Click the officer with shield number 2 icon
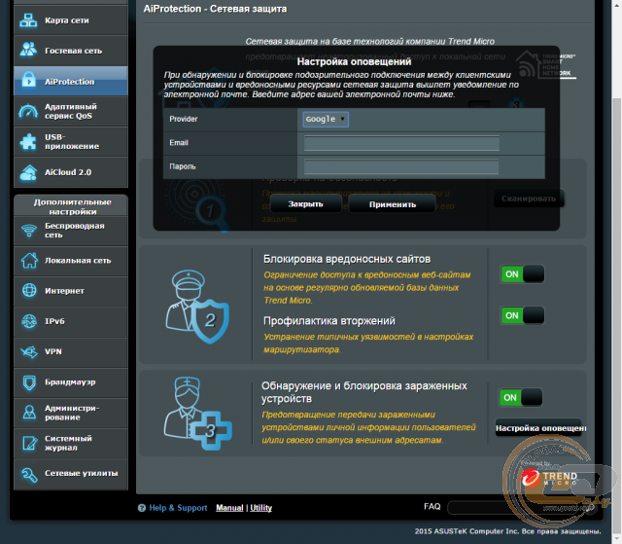 coord(197,307)
